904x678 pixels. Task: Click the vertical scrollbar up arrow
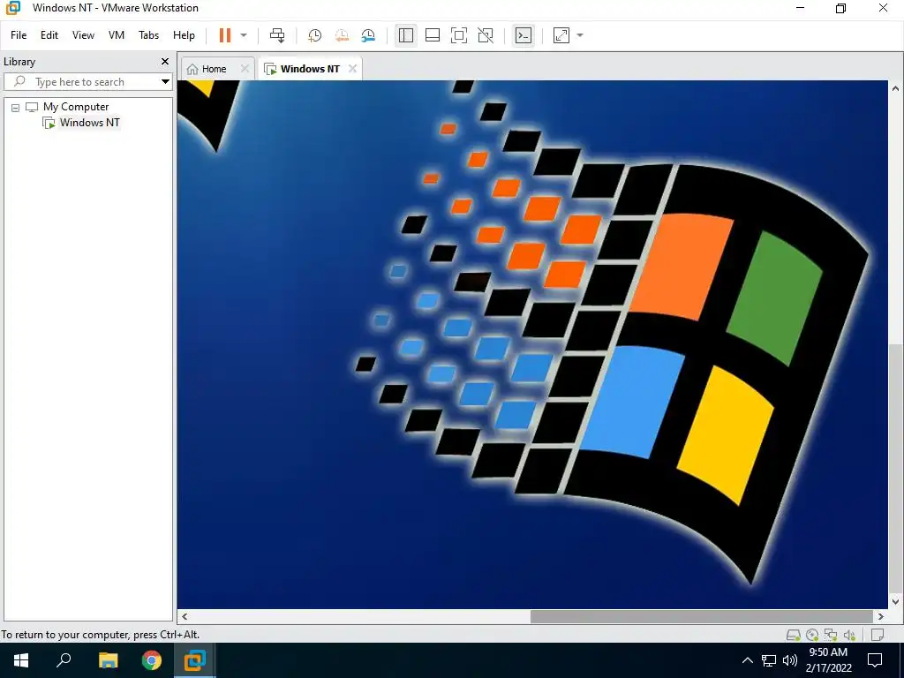click(x=895, y=89)
